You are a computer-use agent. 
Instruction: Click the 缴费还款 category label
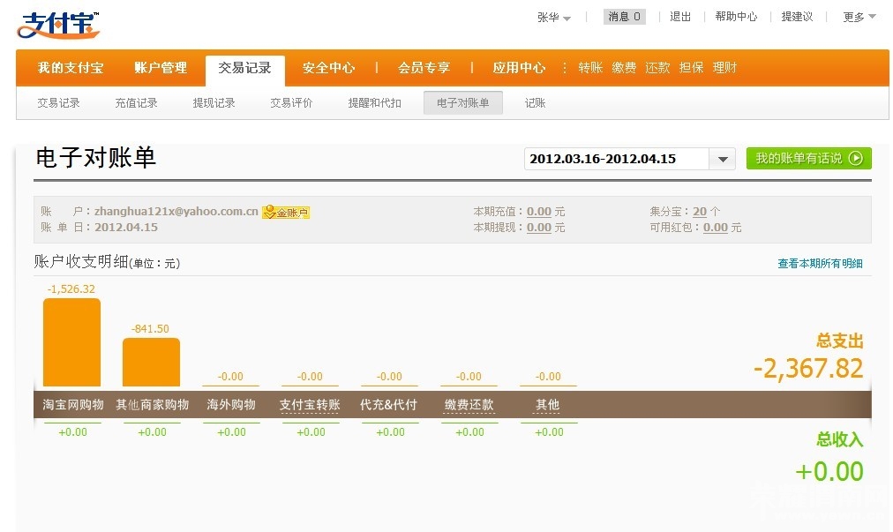point(469,405)
